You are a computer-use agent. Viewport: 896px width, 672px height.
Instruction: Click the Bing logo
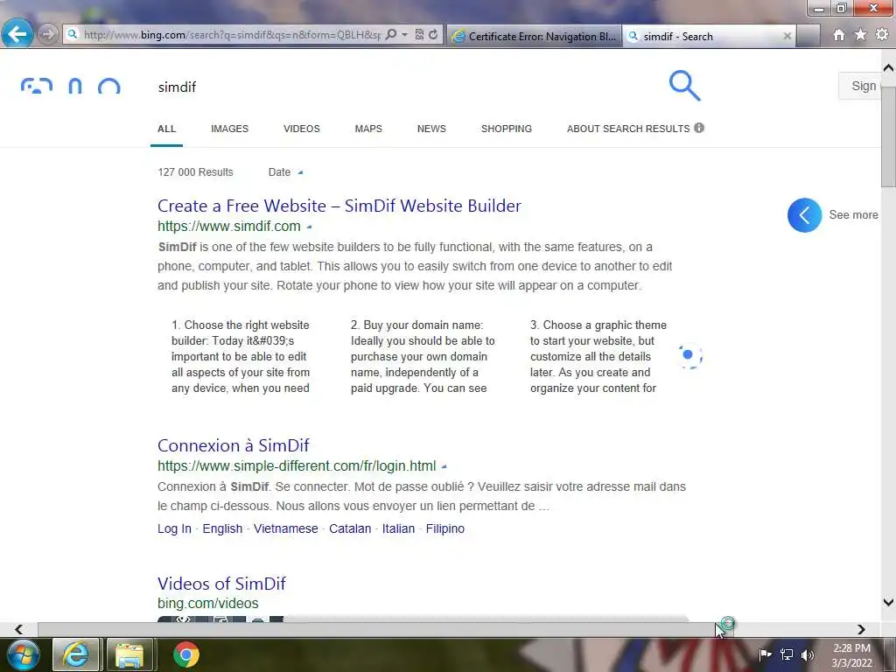click(70, 86)
